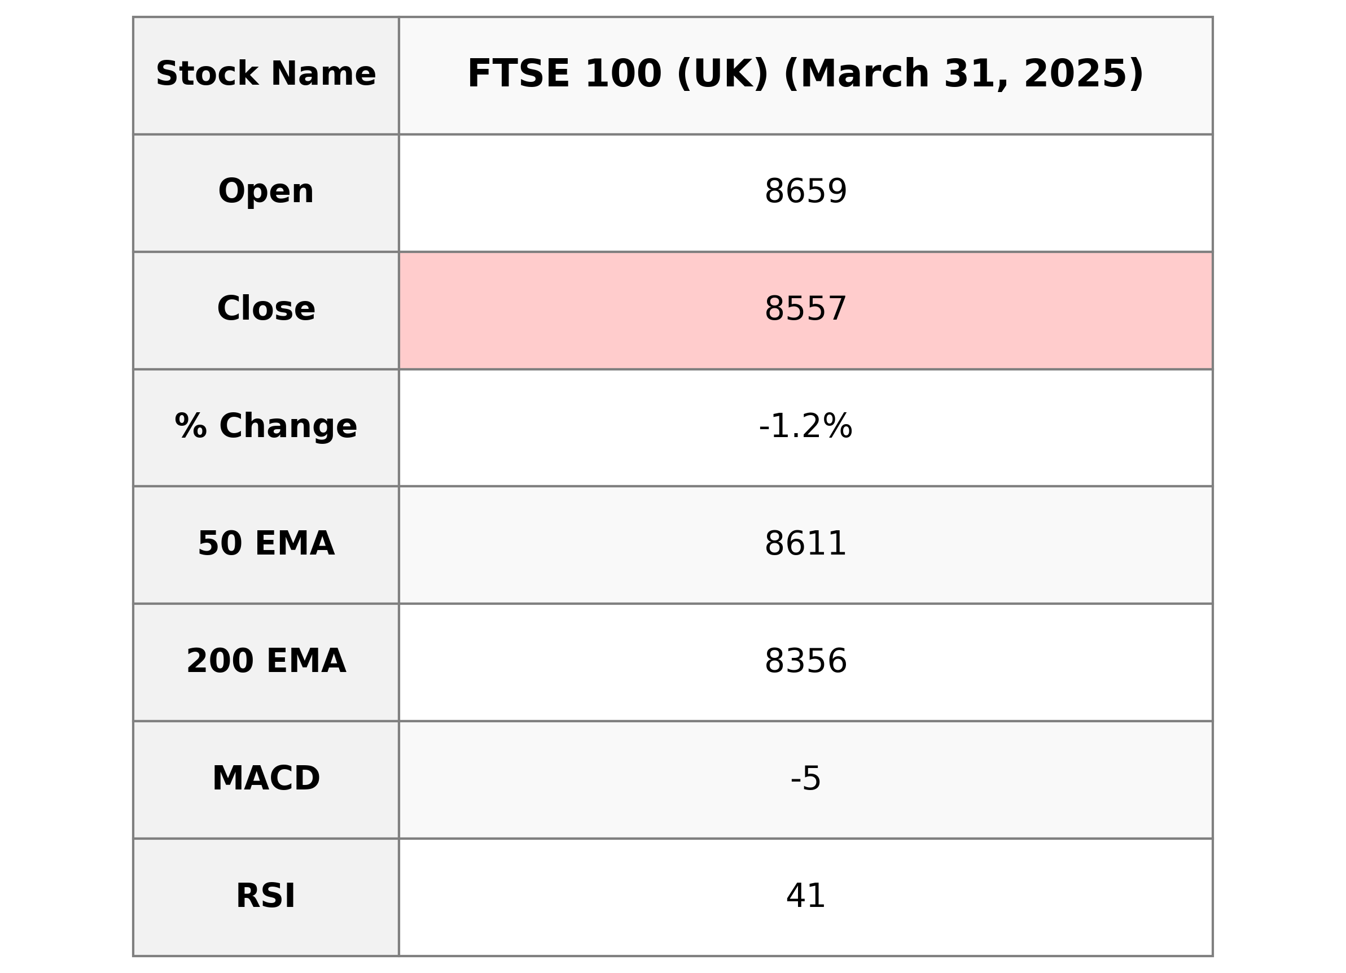Viewport: 1346px width, 973px height.
Task: Select the MACD row label
Action: pos(266,779)
